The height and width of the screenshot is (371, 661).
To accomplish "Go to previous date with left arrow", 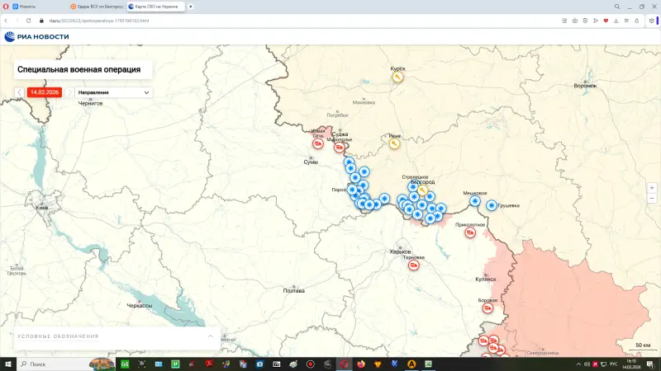I will pyautogui.click(x=20, y=92).
